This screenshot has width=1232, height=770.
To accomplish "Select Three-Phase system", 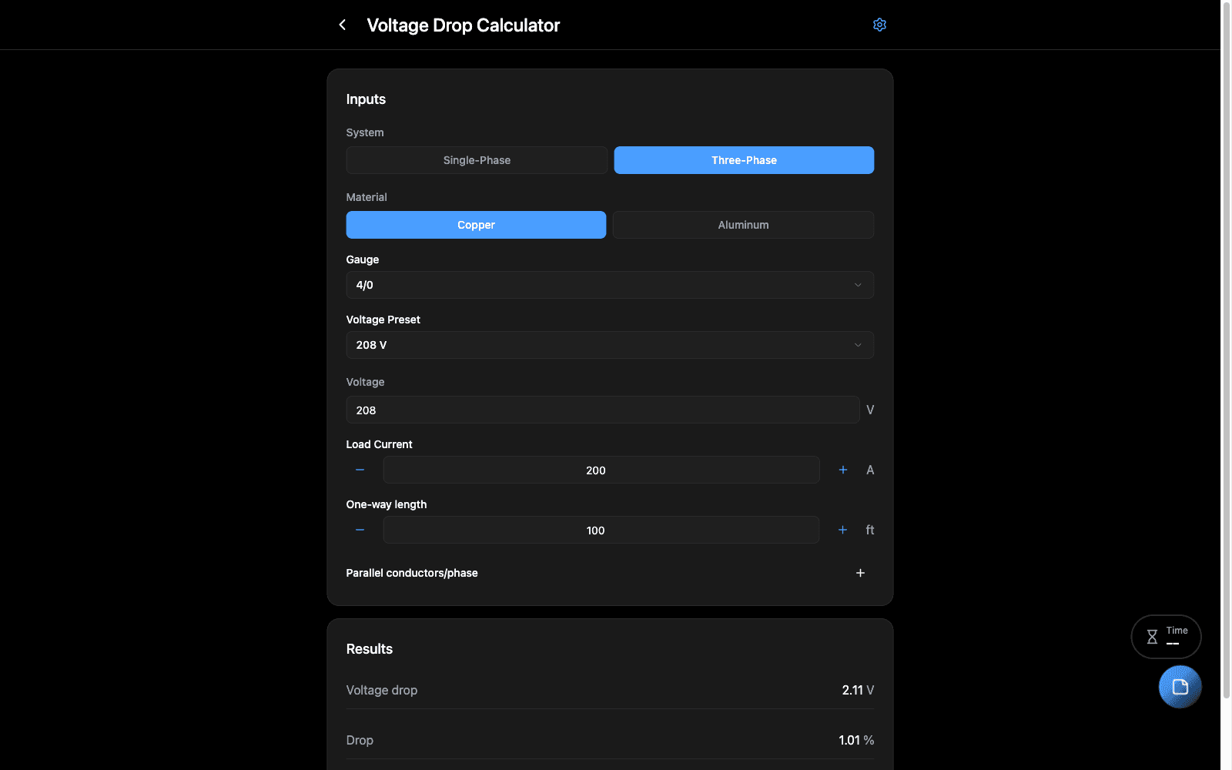I will (x=744, y=160).
